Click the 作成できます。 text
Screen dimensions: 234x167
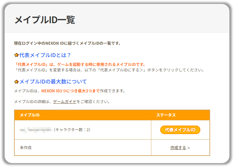112,91
